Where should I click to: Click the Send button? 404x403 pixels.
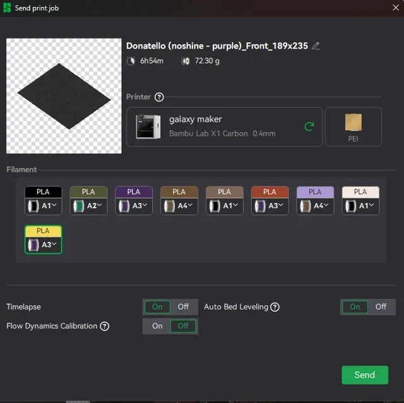pos(365,375)
